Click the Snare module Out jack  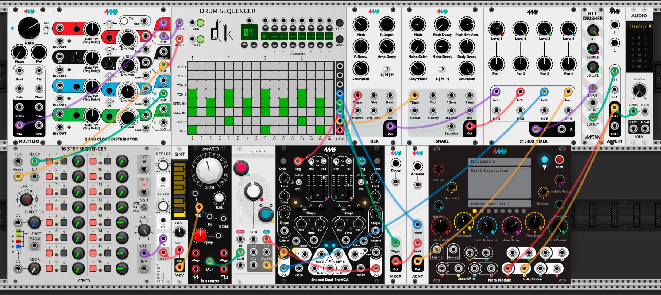click(469, 126)
